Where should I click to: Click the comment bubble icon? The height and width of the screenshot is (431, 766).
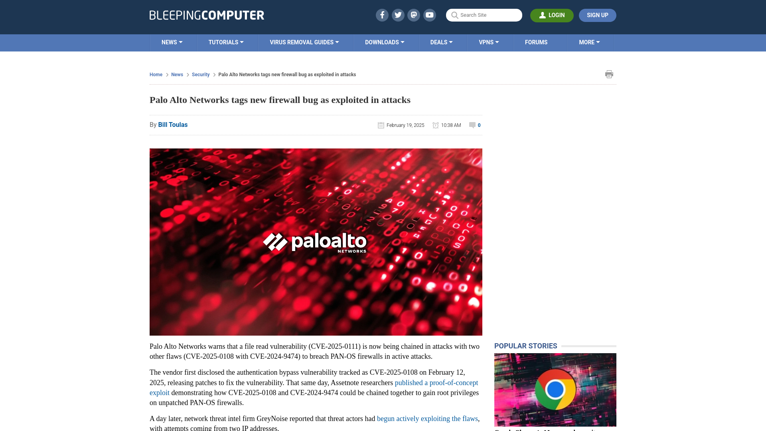coord(472,125)
